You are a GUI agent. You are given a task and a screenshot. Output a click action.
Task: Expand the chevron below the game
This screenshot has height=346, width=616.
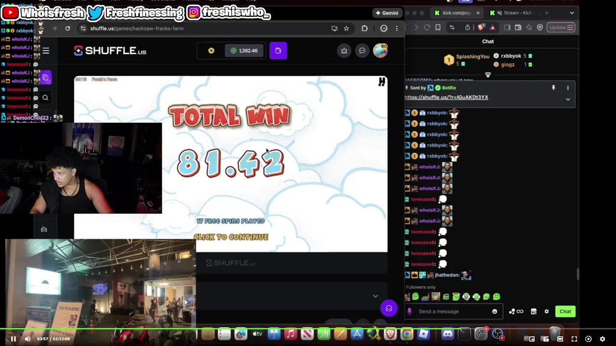(x=375, y=296)
